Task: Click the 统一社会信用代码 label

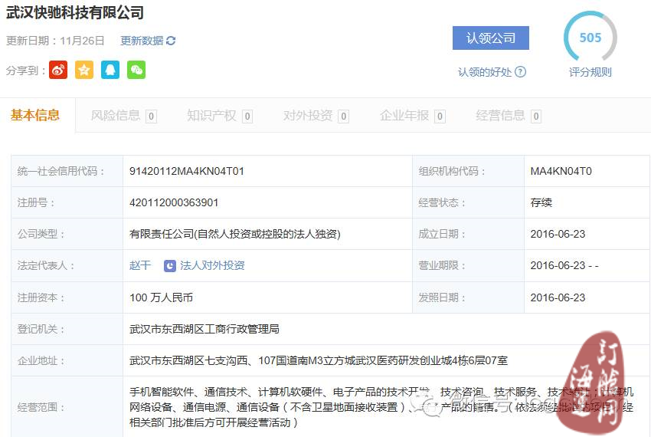Action: coord(61,171)
